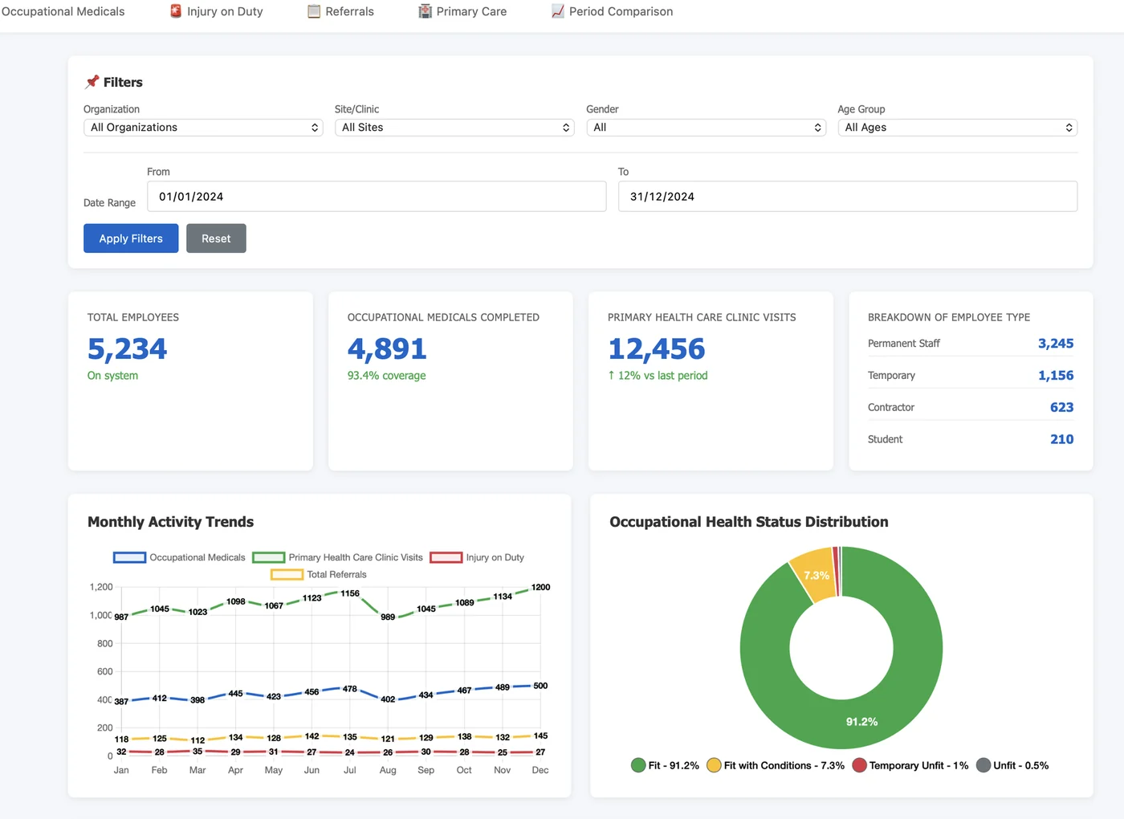Click the On system text
1124x819 pixels.
[112, 376]
